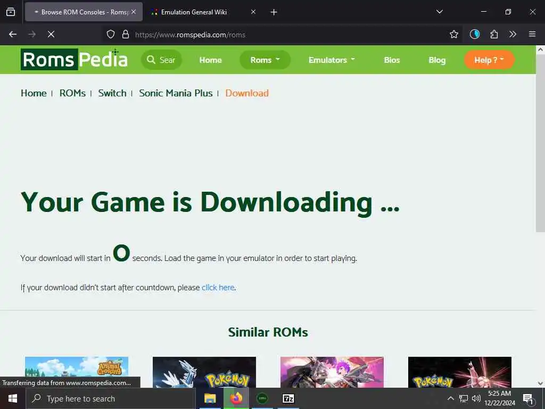Click the page vertical scrollbar thumb
The width and height of the screenshot is (545, 409).
click(540, 143)
